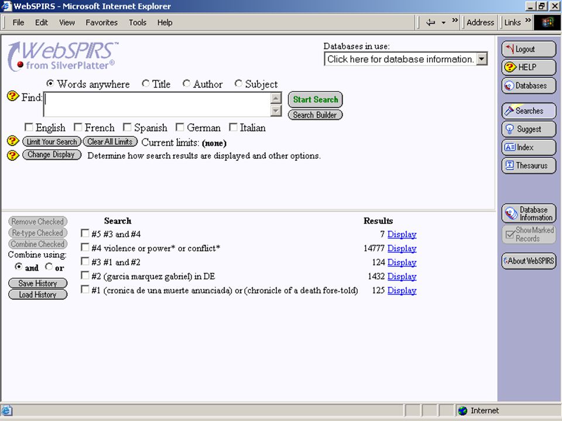
Task: Display the 1432 results for search #2
Action: 402,277
